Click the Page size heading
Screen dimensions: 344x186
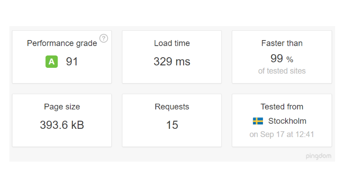point(62,107)
